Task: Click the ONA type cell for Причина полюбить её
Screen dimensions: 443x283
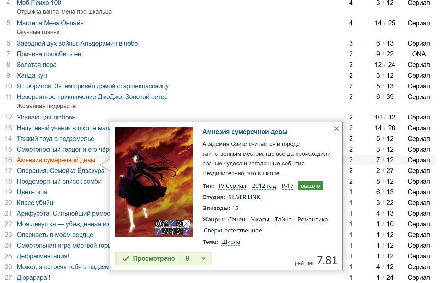Action: (419, 54)
